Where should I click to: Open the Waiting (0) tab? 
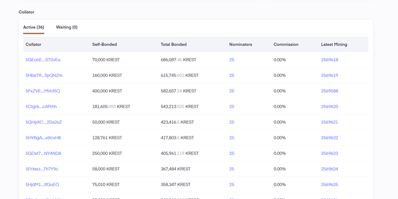(x=67, y=27)
